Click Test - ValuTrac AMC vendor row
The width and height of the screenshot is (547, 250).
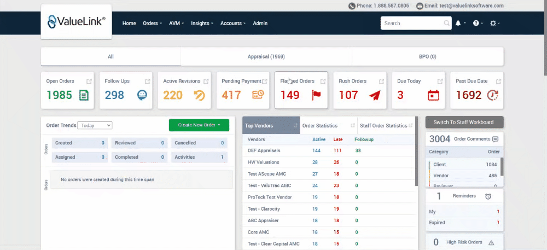[330, 185]
